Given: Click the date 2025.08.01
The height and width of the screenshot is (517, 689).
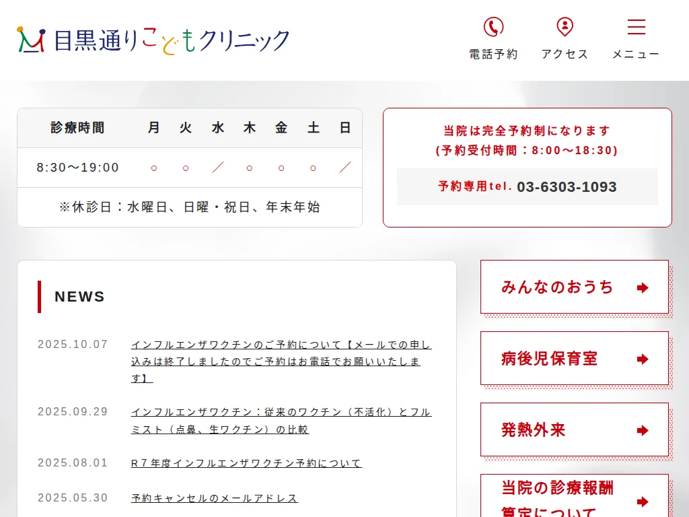Looking at the screenshot, I should coord(73,463).
